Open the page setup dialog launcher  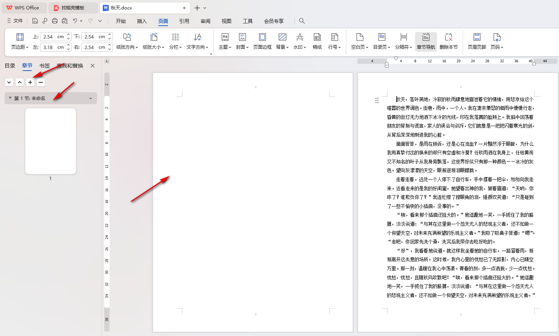[x=211, y=54]
